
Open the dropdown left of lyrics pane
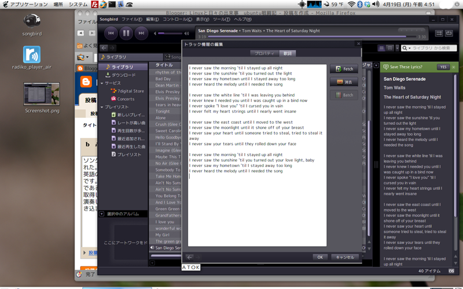(x=376, y=65)
